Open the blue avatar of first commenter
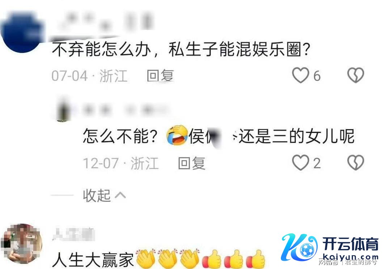Viewport: 384px width, 269px height. pos(22,32)
